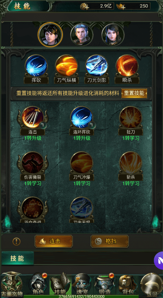Switch to the blue-haired character portrait
This screenshot has height=298, width=163.
point(82,34)
